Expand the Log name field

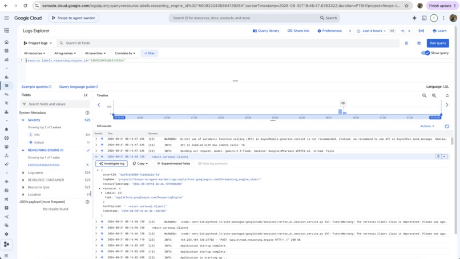tap(23, 173)
